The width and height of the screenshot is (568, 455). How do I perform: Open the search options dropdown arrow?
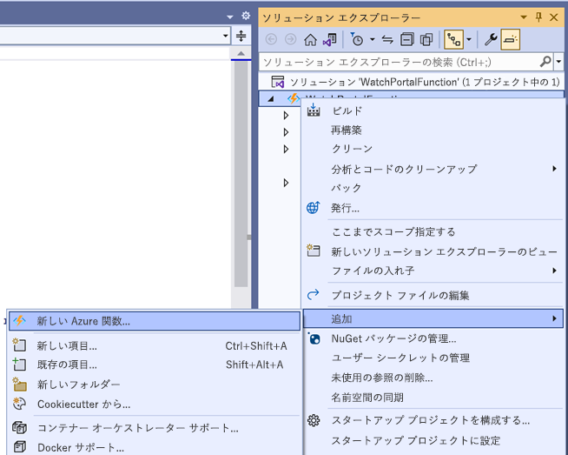(x=559, y=62)
